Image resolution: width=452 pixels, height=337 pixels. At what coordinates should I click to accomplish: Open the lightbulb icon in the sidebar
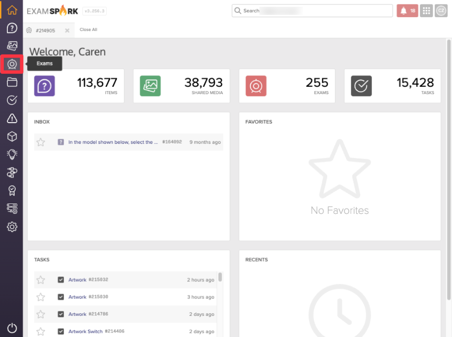12,154
